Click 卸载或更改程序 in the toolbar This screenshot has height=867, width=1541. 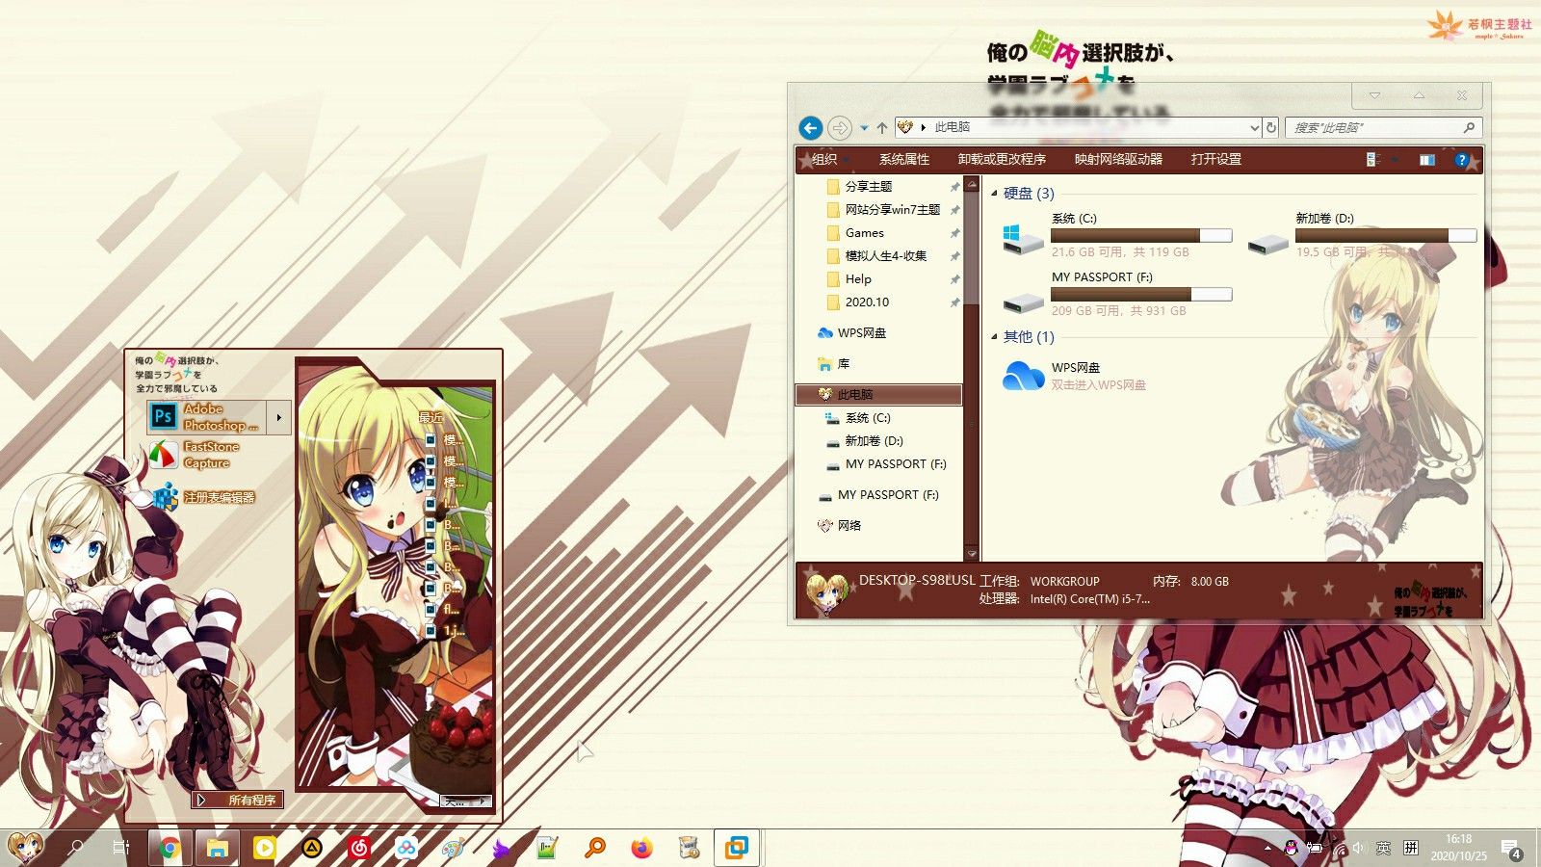tap(1002, 160)
